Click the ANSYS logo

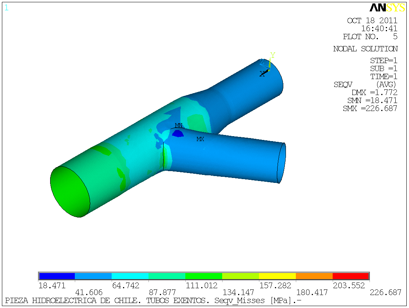click(x=387, y=8)
